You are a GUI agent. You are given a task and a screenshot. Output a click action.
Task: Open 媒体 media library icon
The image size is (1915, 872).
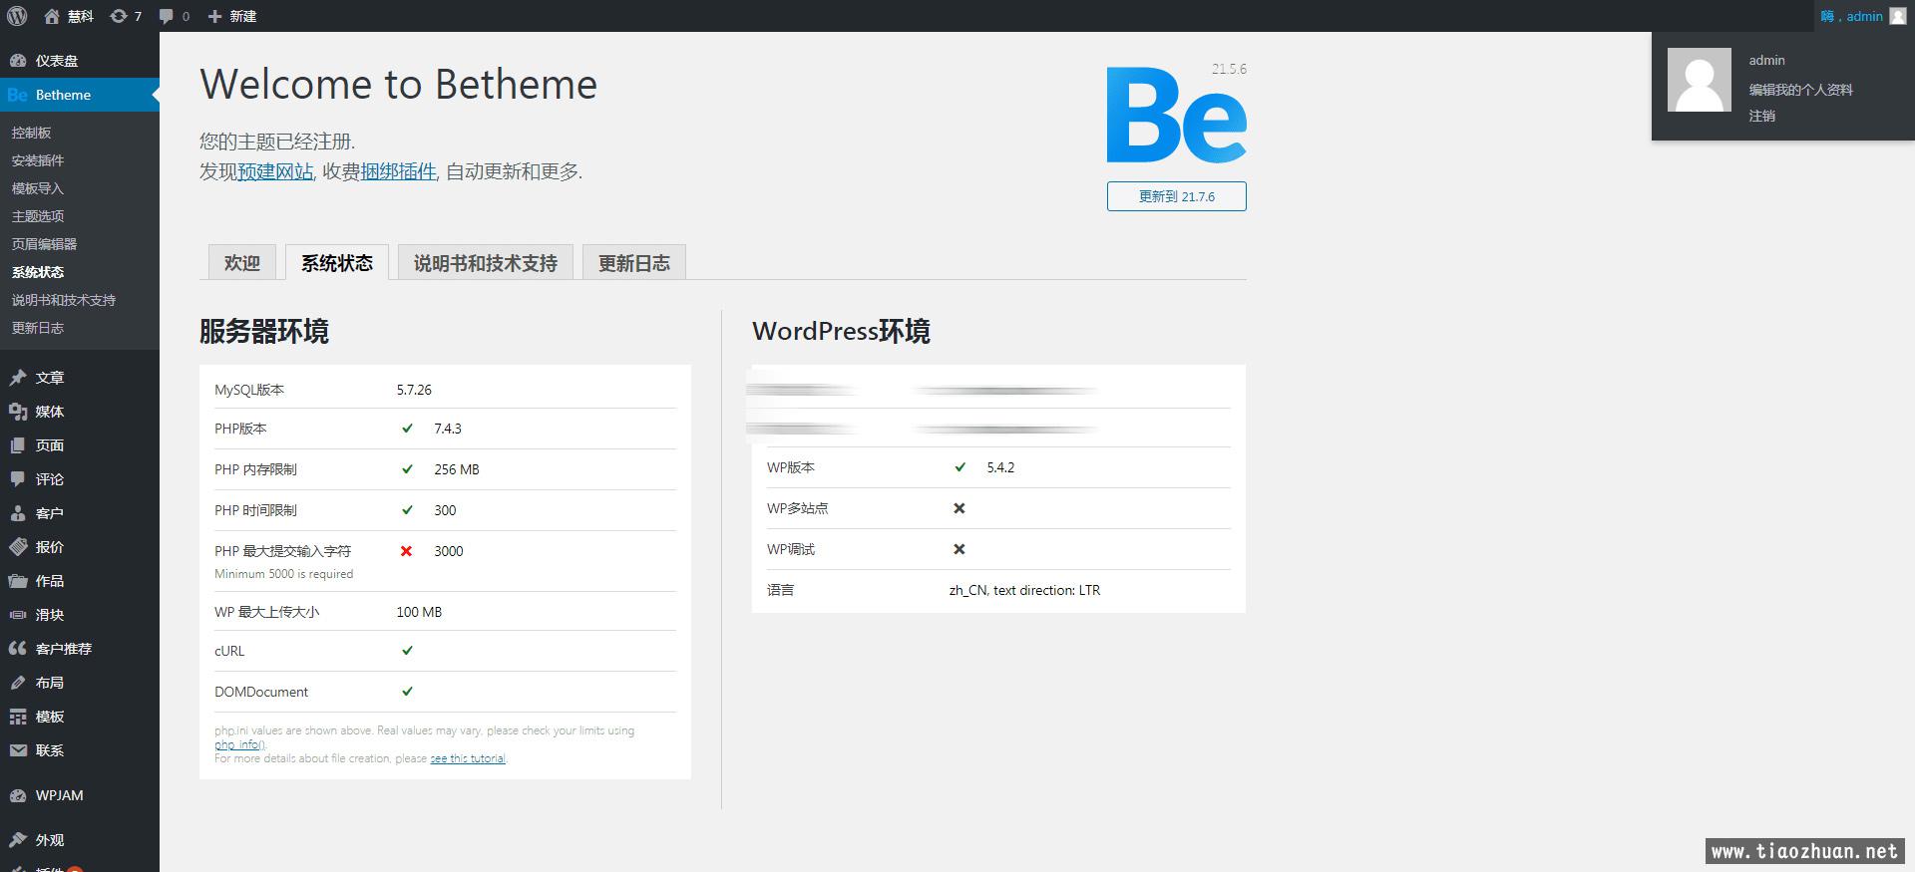(18, 412)
